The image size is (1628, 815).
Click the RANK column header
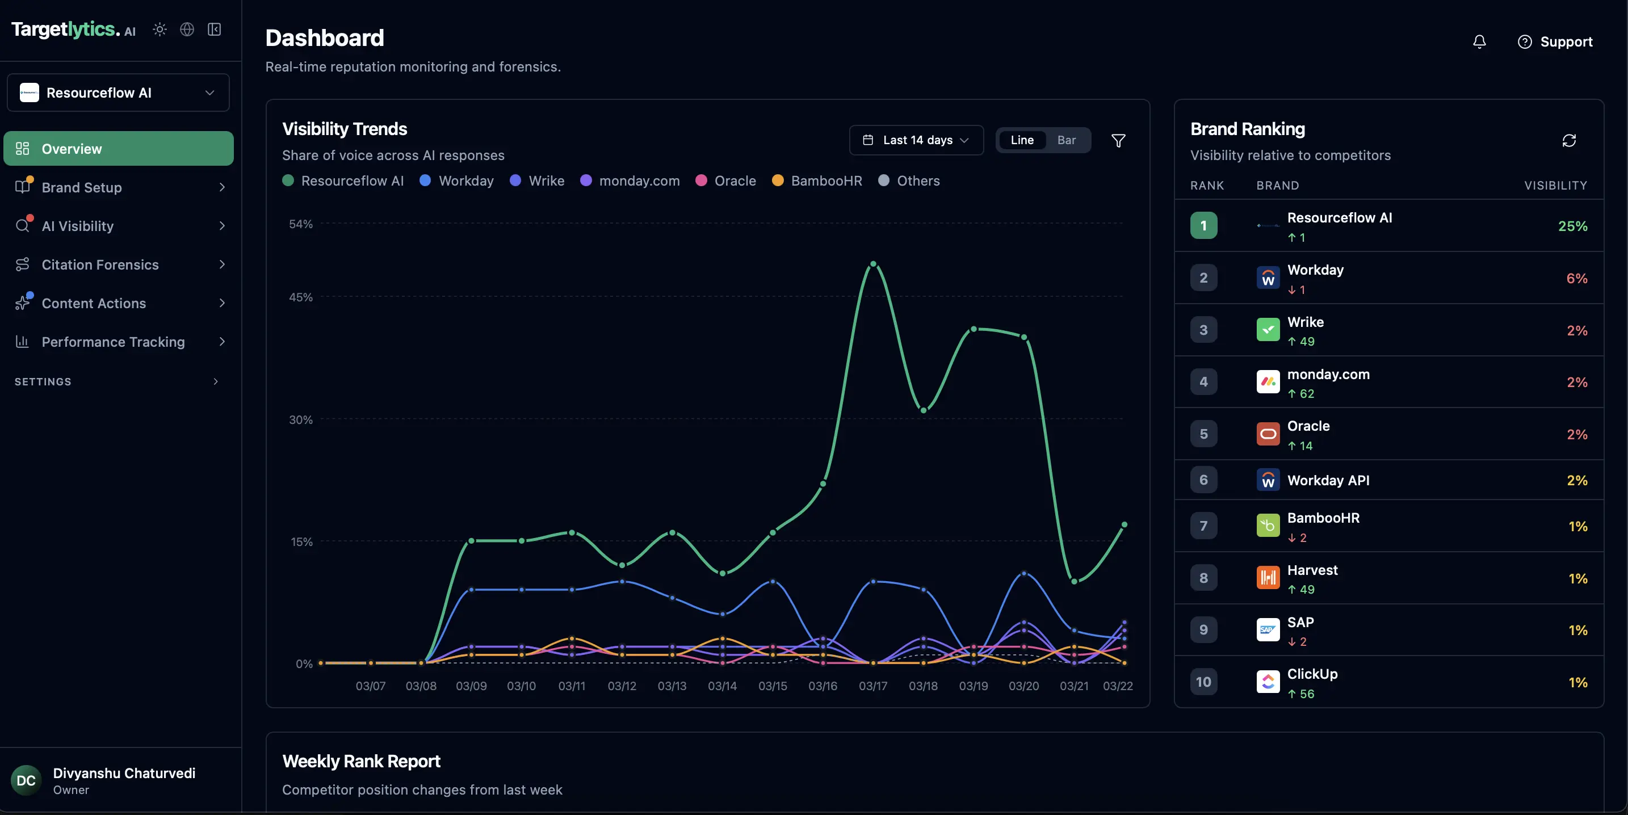tap(1207, 185)
